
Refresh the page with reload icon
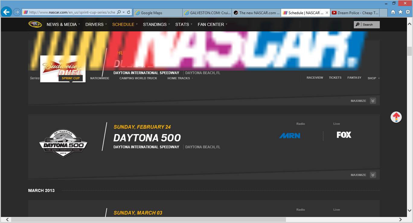[129, 12]
